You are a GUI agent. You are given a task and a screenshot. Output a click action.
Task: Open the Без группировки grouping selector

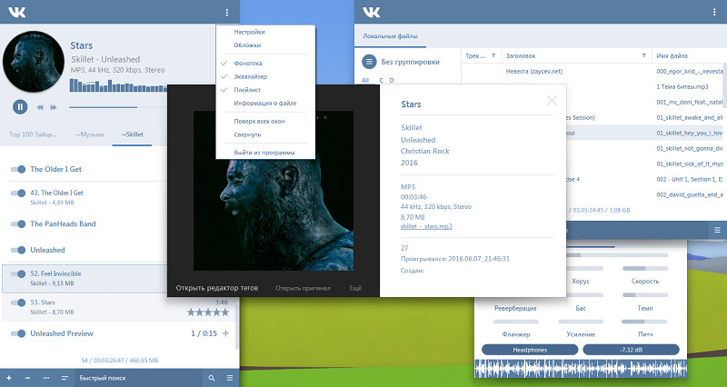click(411, 62)
